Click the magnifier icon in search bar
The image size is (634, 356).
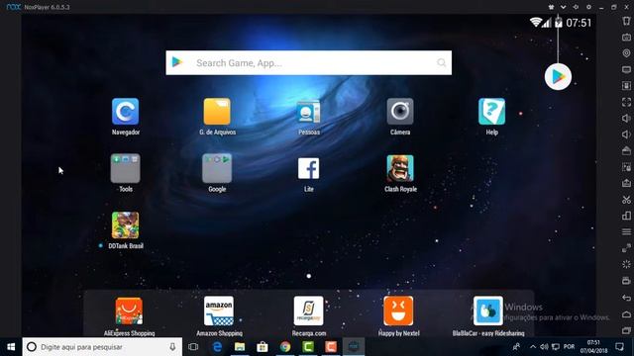(x=441, y=62)
